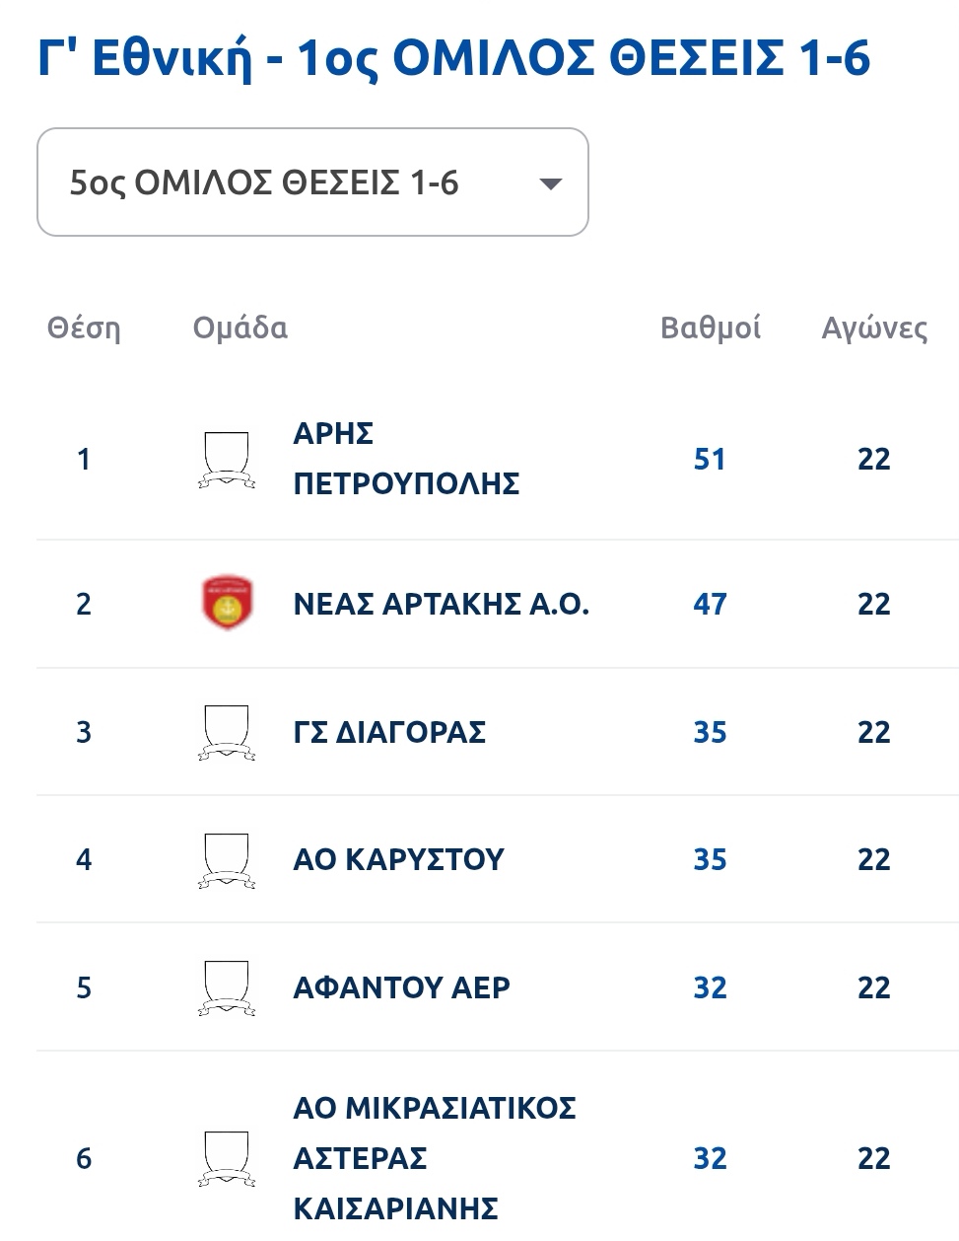Viewport: 959px width, 1241px height.
Task: Click the ΑΟ ΚΑΡΥΣΤΟΥ team crest icon
Action: click(227, 860)
